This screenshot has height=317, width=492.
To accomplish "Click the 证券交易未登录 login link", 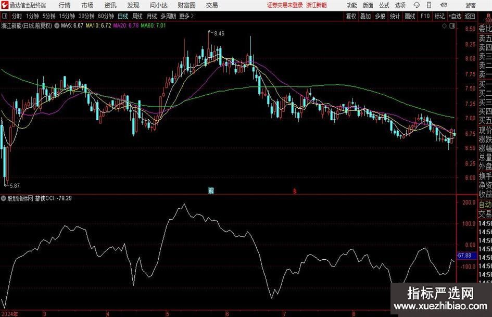I will 285,5.
